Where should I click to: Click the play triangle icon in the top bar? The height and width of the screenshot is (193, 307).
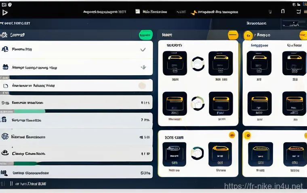(x=5, y=13)
